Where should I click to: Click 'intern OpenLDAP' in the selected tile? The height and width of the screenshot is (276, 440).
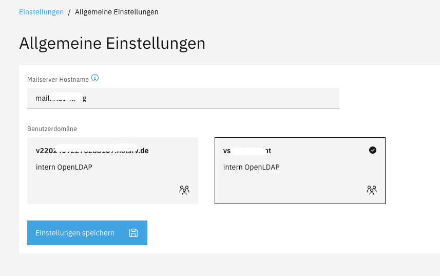pos(251,167)
